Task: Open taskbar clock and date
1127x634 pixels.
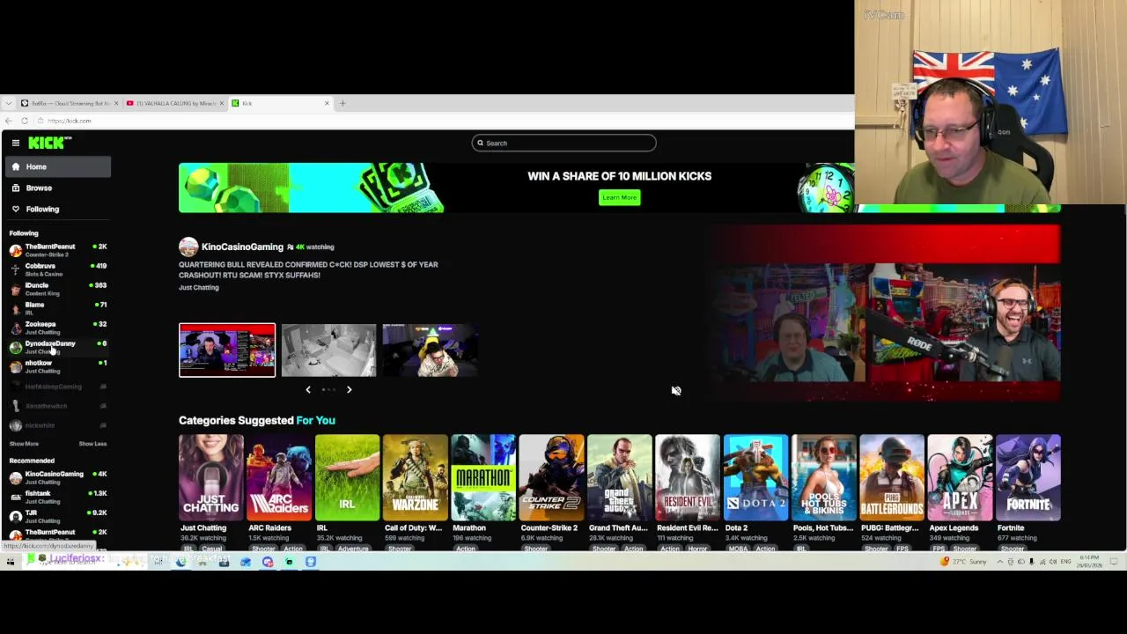Action: tap(1089, 561)
